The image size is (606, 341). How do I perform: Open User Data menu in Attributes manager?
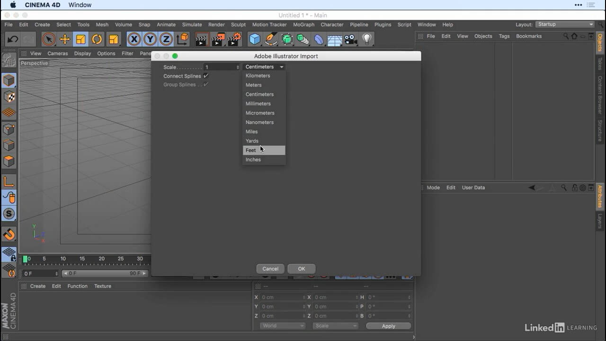click(x=473, y=188)
